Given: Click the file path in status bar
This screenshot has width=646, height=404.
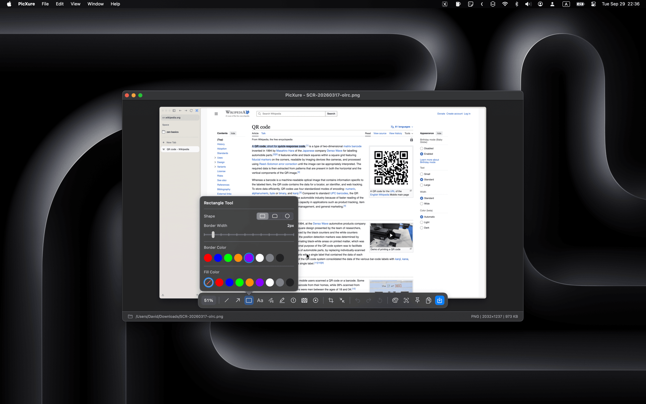Looking at the screenshot, I should pyautogui.click(x=179, y=316).
